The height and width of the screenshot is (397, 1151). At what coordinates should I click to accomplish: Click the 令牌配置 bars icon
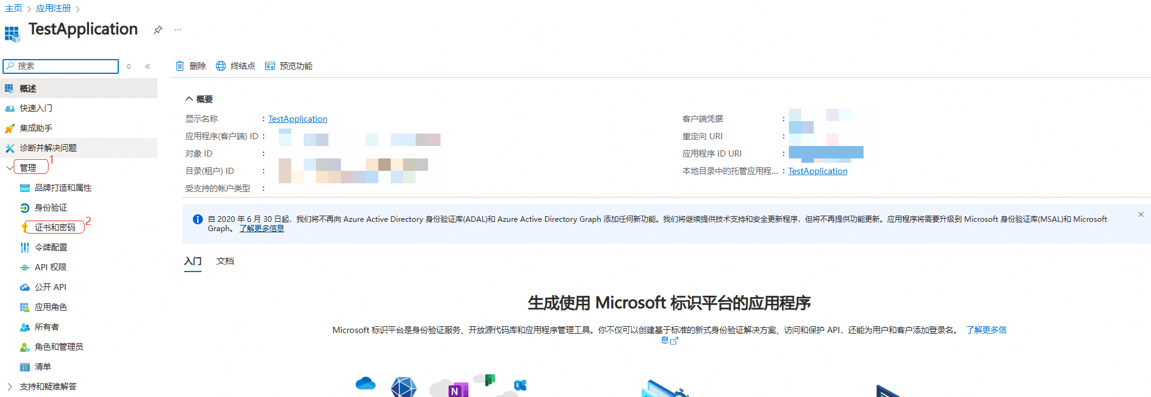pos(25,247)
